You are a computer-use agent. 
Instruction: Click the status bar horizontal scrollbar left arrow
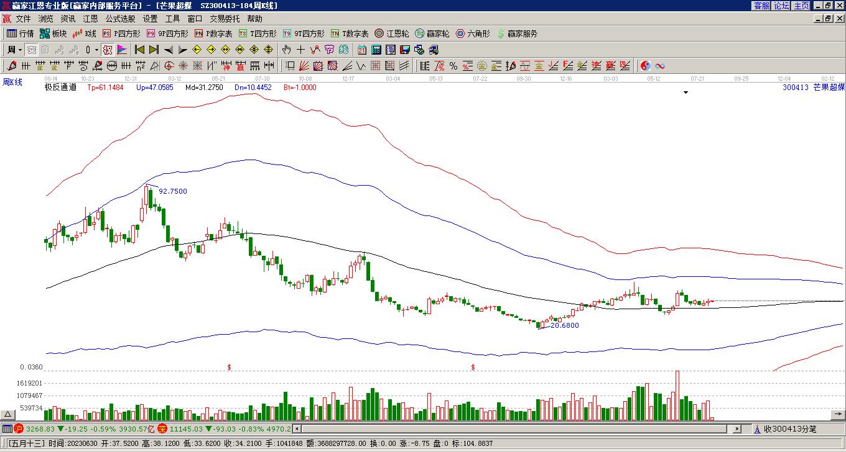click(297, 429)
